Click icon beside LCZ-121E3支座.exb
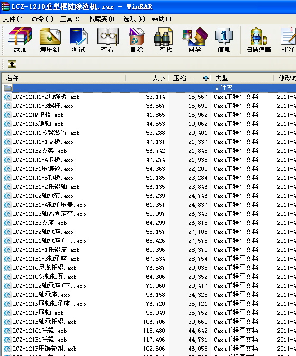Image resolution: width=296 pixels, height=356 pixels. click(x=7, y=223)
